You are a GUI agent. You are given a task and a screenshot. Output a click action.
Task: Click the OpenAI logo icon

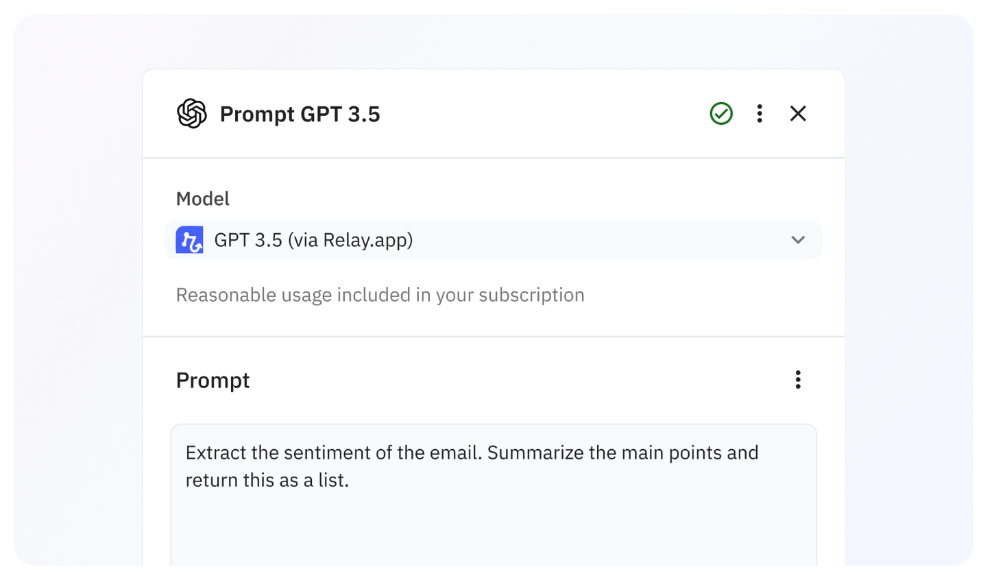coord(191,114)
